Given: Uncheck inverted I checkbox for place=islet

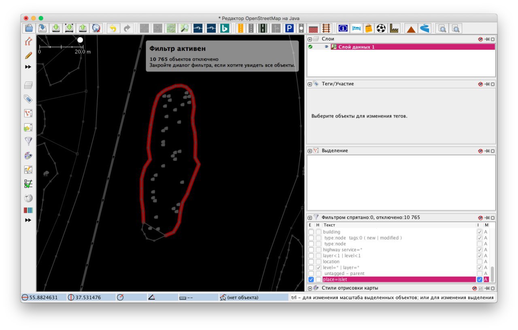Looking at the screenshot, I should click(x=480, y=280).
